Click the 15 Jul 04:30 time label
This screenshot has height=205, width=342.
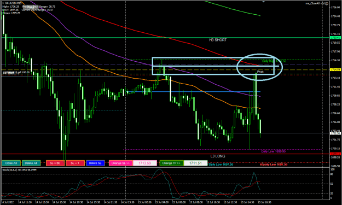[x=161, y=202]
